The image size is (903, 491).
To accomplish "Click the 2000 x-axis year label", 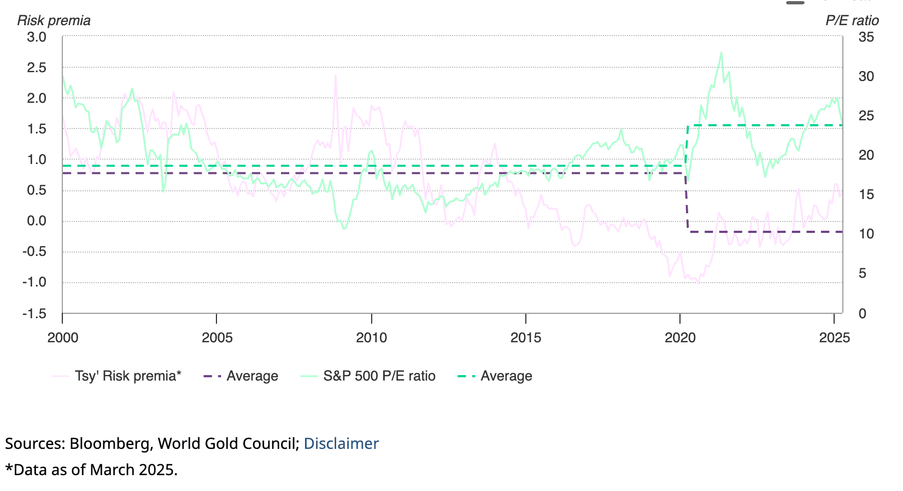I will [63, 338].
